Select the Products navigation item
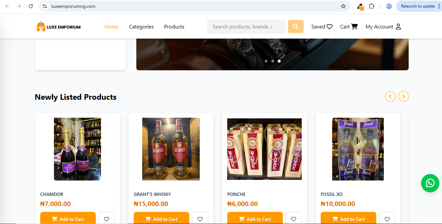The height and width of the screenshot is (224, 442). click(174, 26)
